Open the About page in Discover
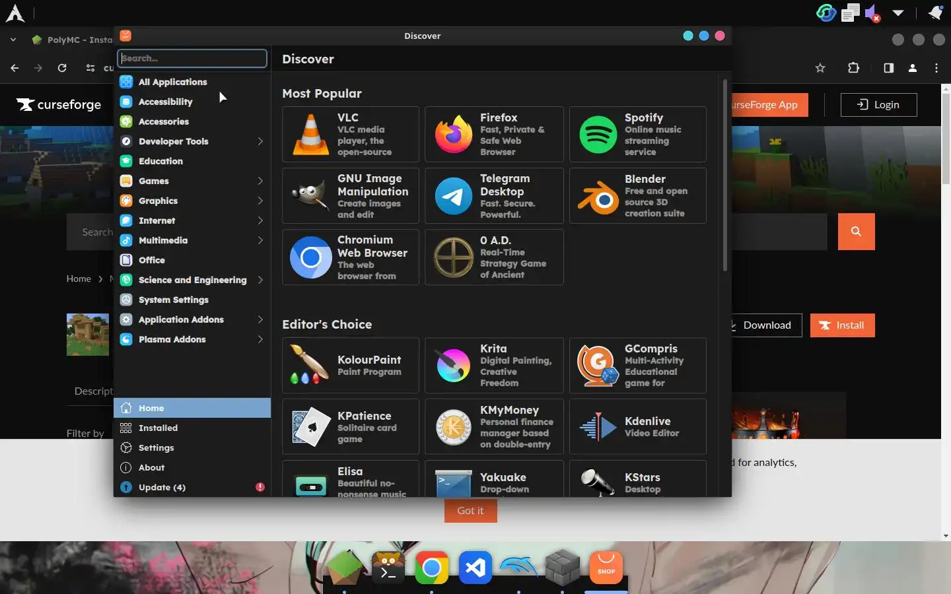 [x=192, y=467]
